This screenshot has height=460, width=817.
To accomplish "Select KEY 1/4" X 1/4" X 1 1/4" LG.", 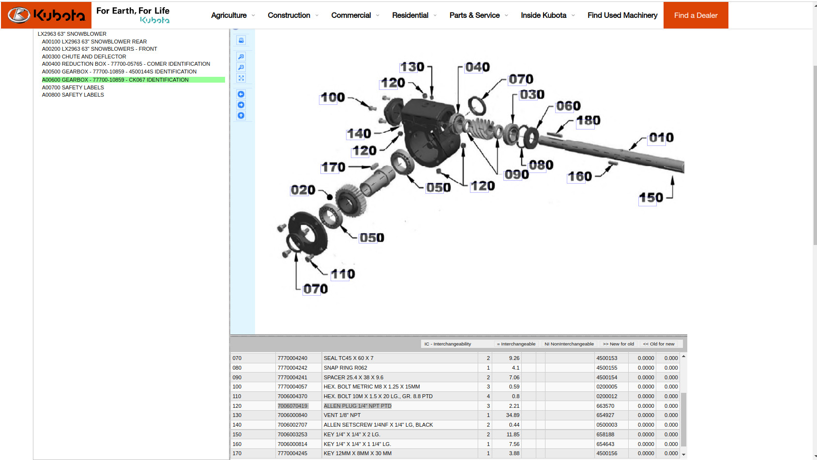I will point(357,444).
